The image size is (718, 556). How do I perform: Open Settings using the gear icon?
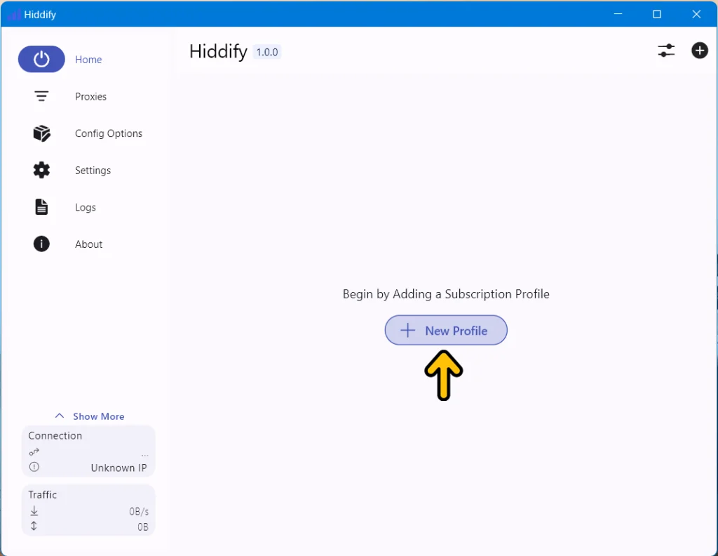(x=41, y=170)
